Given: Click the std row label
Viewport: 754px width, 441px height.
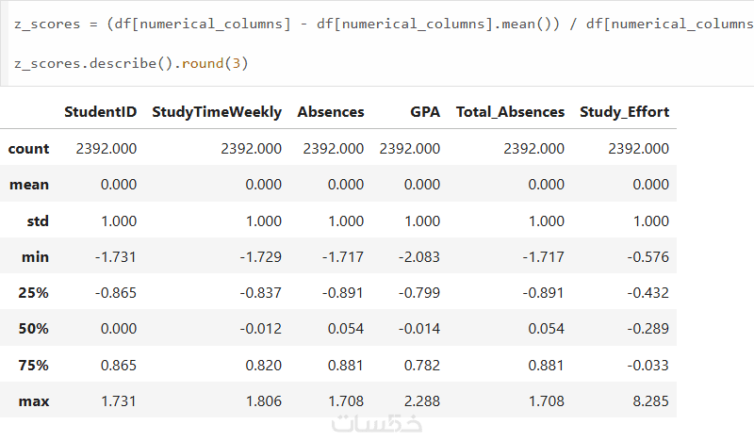Looking at the screenshot, I should click(38, 220).
